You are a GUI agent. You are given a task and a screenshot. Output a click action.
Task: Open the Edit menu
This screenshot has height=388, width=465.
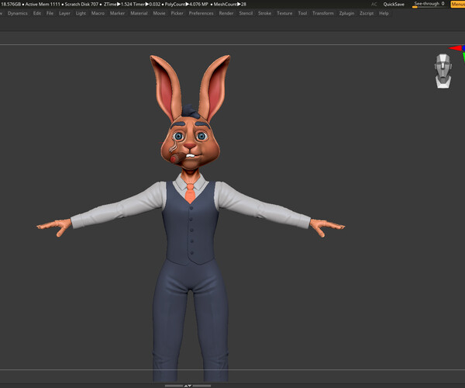(x=37, y=13)
